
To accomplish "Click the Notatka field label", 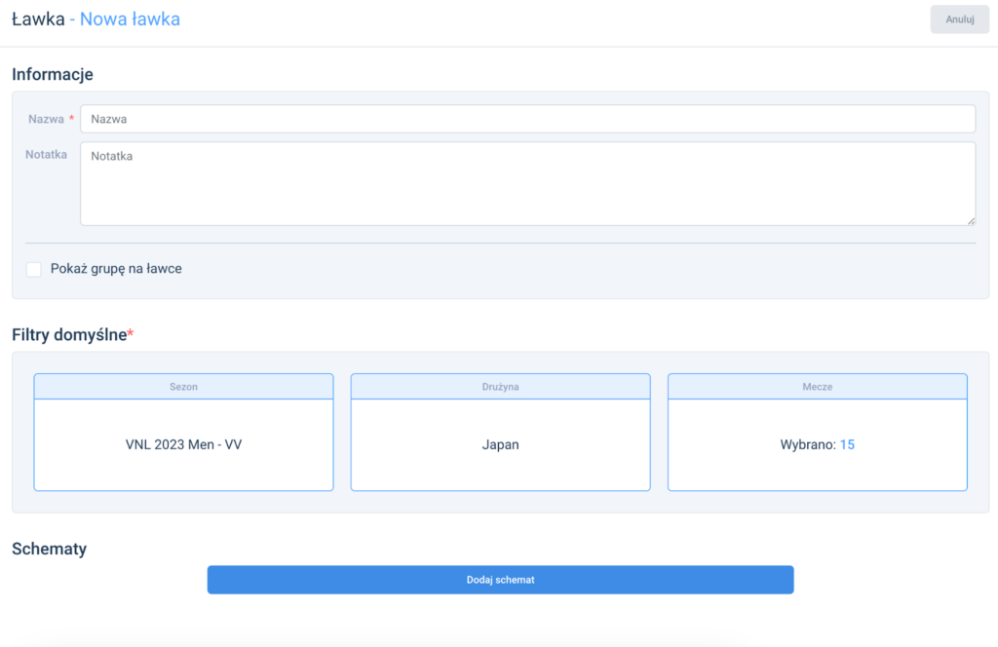I will [46, 154].
